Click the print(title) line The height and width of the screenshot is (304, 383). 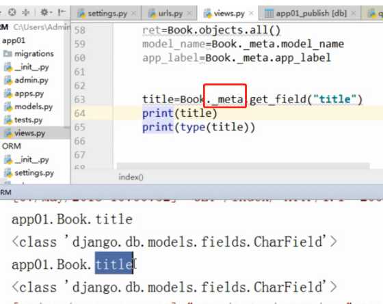(180, 113)
